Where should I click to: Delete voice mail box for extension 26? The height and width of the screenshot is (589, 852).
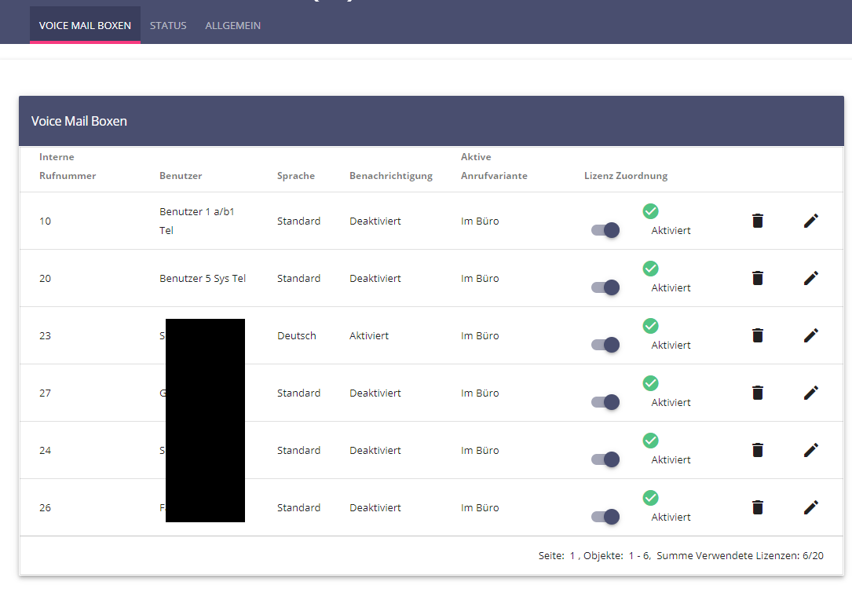click(758, 507)
